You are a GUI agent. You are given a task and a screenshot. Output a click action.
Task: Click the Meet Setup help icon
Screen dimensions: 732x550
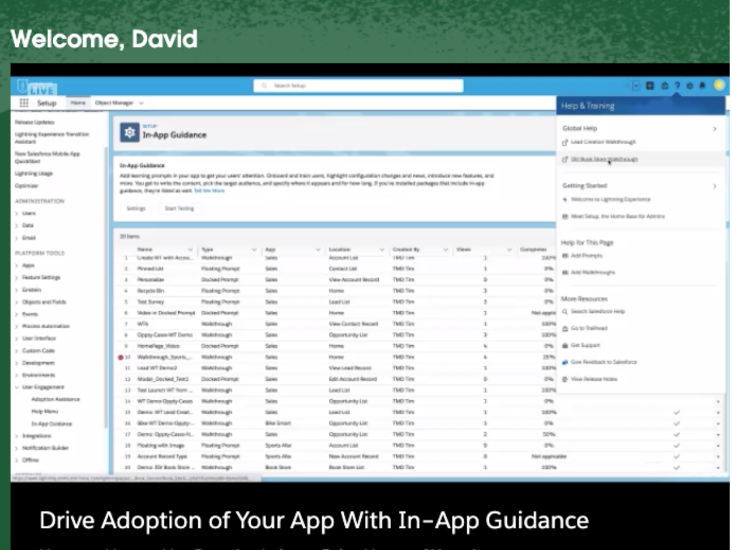click(565, 216)
